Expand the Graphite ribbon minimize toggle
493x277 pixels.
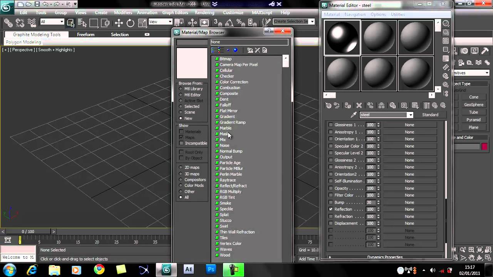(147, 35)
